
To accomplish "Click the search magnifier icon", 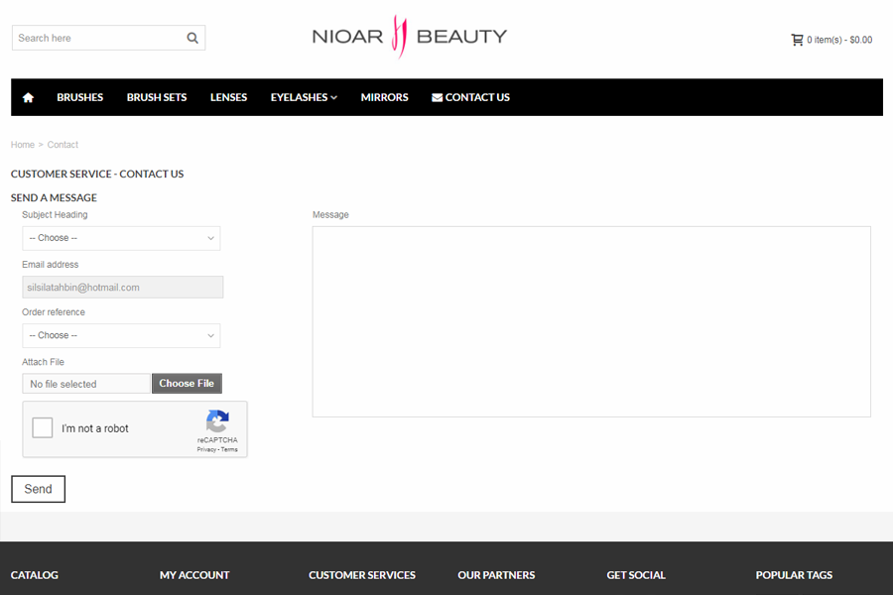I will click(192, 38).
